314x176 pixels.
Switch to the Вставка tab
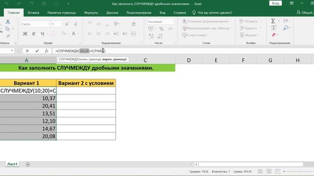click(x=33, y=13)
